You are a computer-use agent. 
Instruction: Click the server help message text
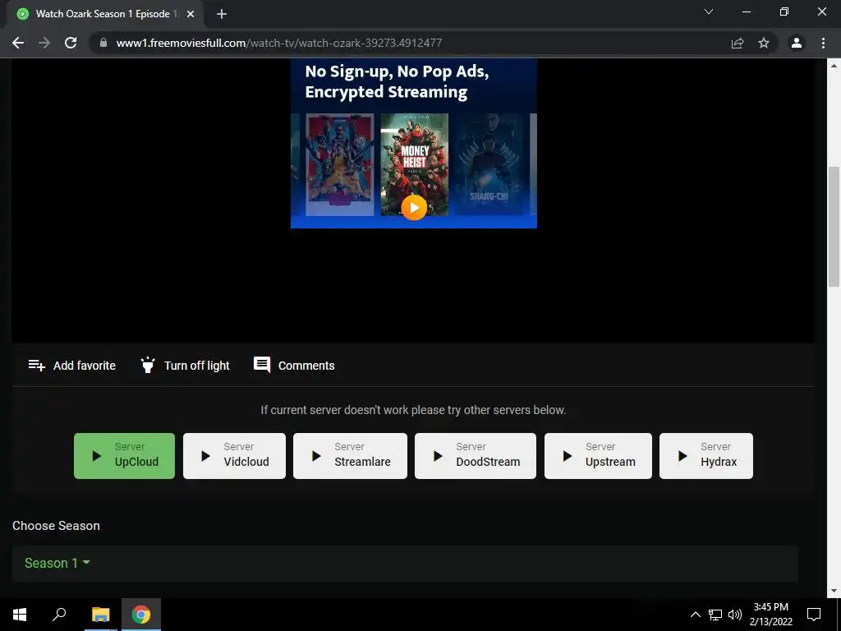point(413,410)
